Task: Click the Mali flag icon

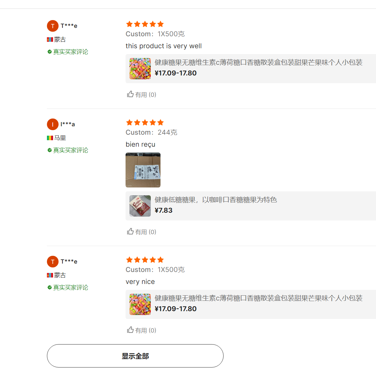Action: click(x=50, y=138)
